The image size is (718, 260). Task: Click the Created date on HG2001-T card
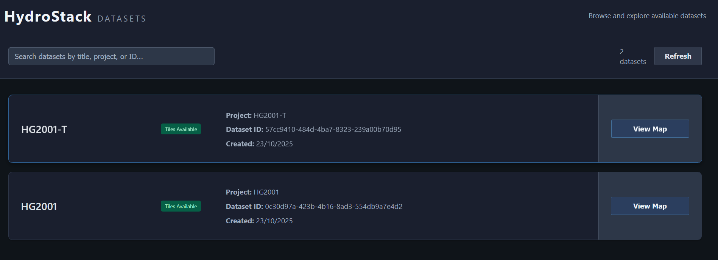(259, 143)
